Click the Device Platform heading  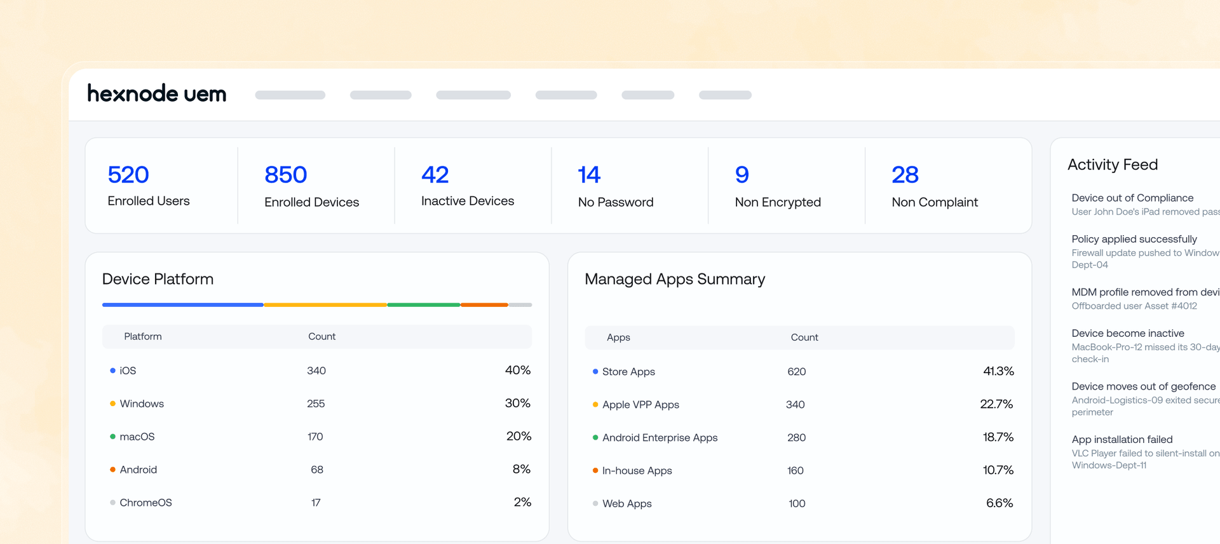tap(158, 279)
